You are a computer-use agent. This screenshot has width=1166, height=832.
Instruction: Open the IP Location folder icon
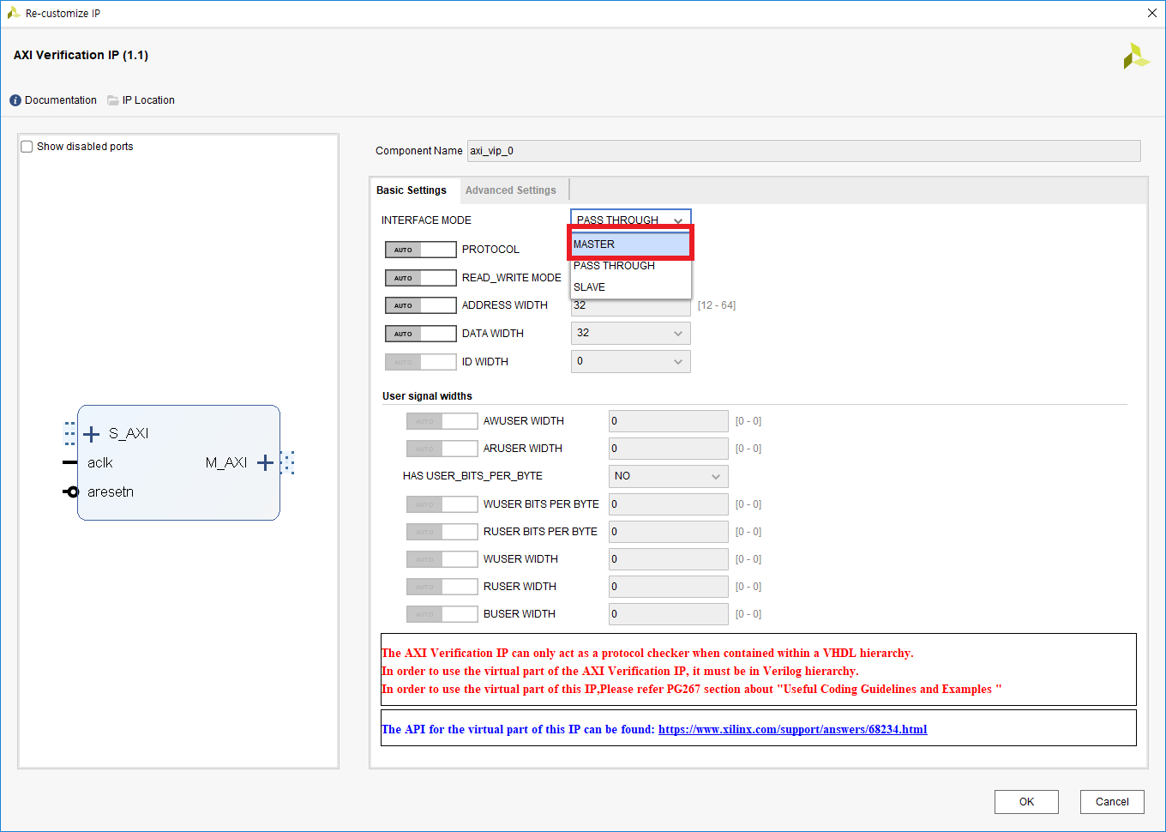[113, 99]
